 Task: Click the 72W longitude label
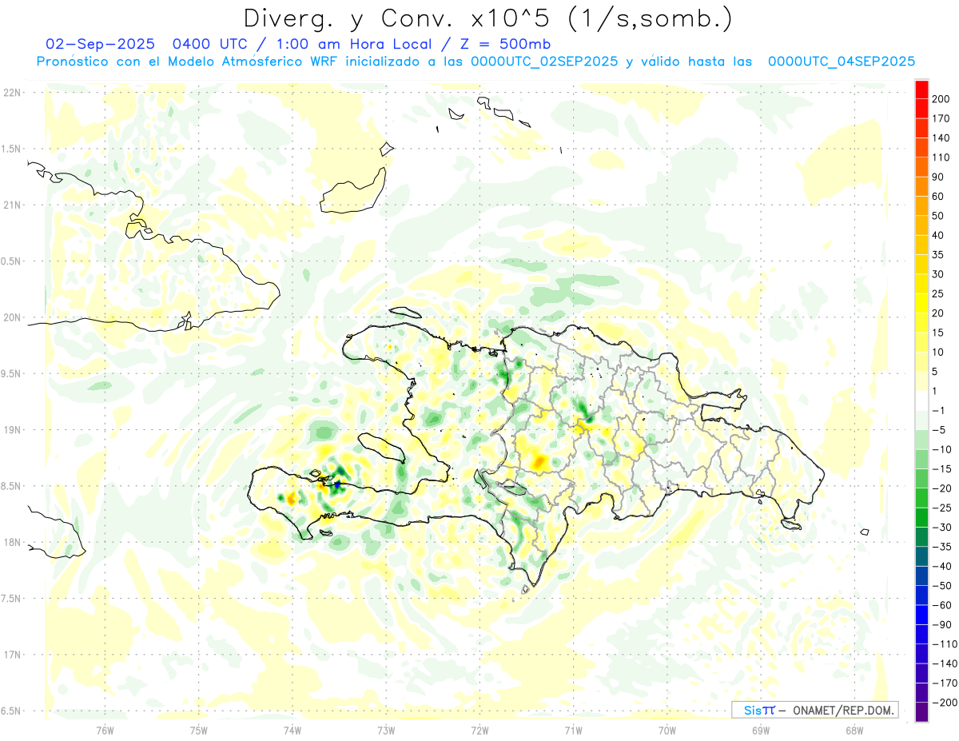[x=479, y=730]
